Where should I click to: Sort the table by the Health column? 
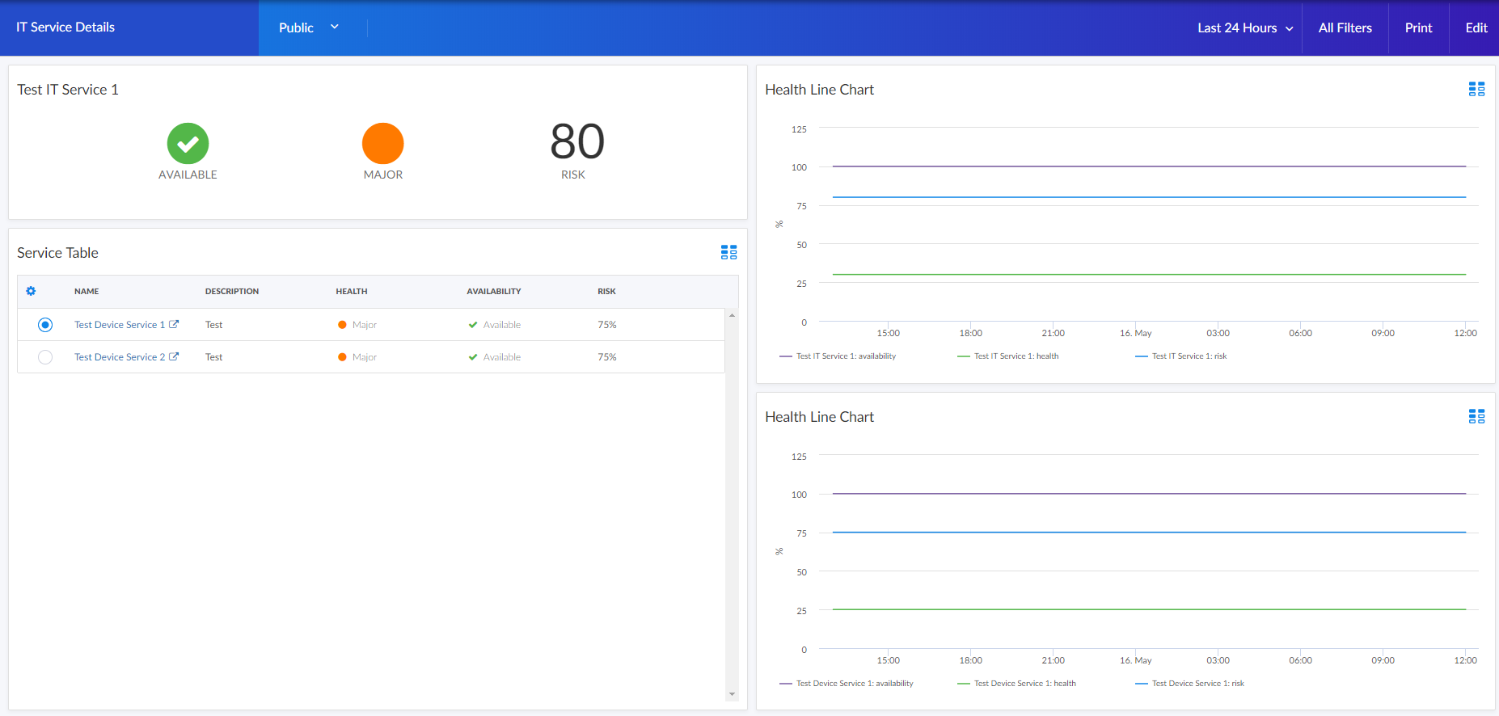[352, 291]
